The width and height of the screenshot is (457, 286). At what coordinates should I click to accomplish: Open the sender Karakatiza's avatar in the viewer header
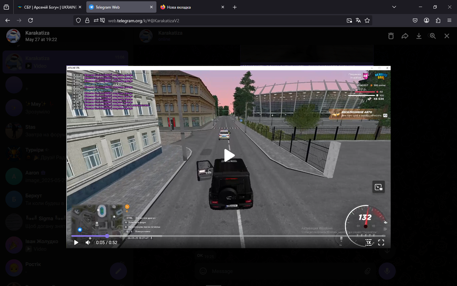[x=14, y=36]
